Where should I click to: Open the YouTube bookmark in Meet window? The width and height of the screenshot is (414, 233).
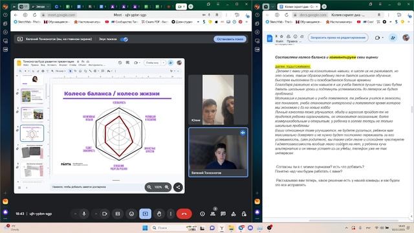(107, 22)
